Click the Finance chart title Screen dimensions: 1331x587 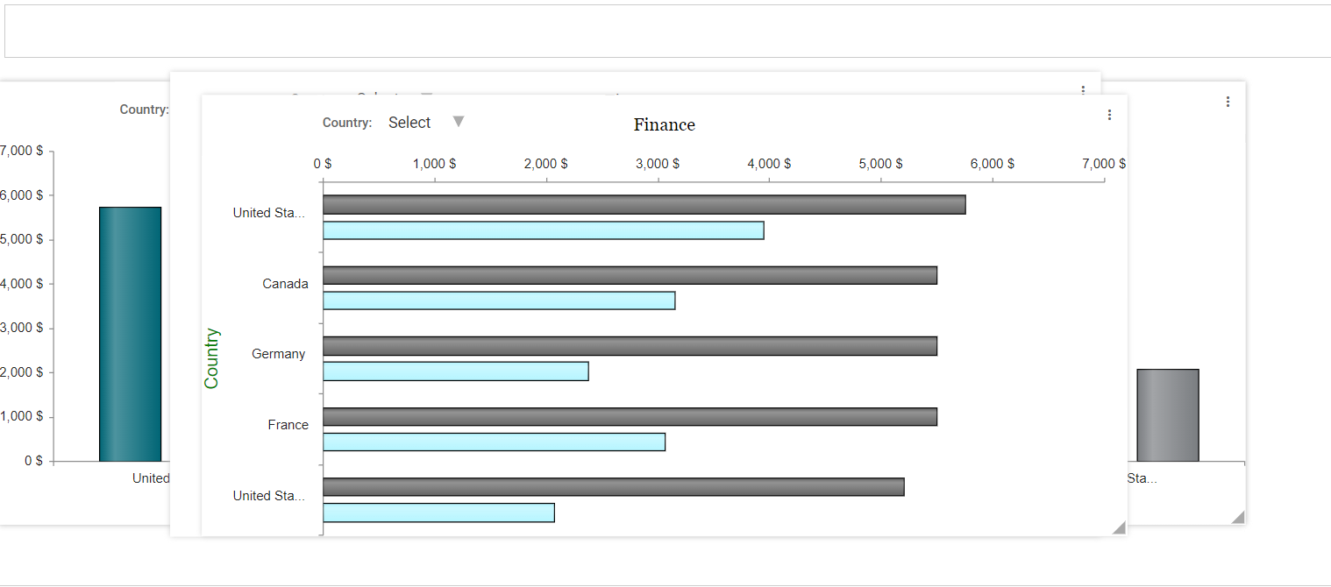click(664, 125)
